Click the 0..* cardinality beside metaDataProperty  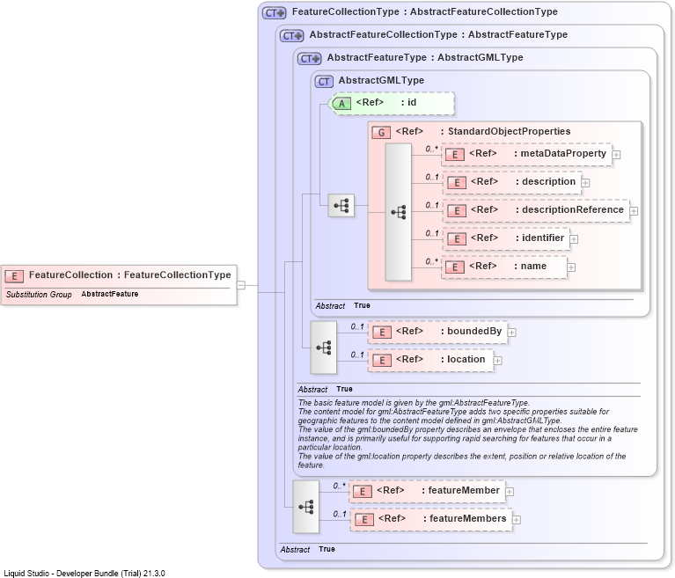(x=432, y=149)
